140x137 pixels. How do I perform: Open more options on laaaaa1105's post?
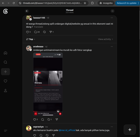112,18
